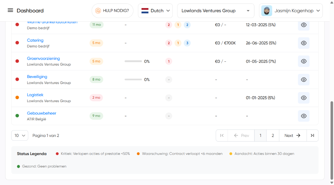Click red badge 1 in Groenvoorziening row
This screenshot has width=334, height=185.
[x=168, y=61]
